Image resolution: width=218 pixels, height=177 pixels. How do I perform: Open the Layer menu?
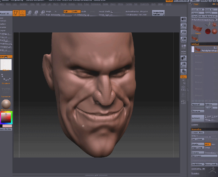click(x=43, y=4)
